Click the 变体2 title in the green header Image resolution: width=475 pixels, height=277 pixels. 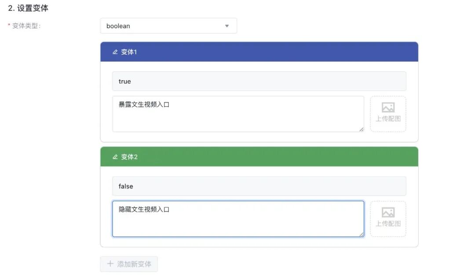click(x=129, y=157)
